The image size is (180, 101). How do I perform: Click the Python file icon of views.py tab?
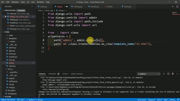[x=39, y=6]
